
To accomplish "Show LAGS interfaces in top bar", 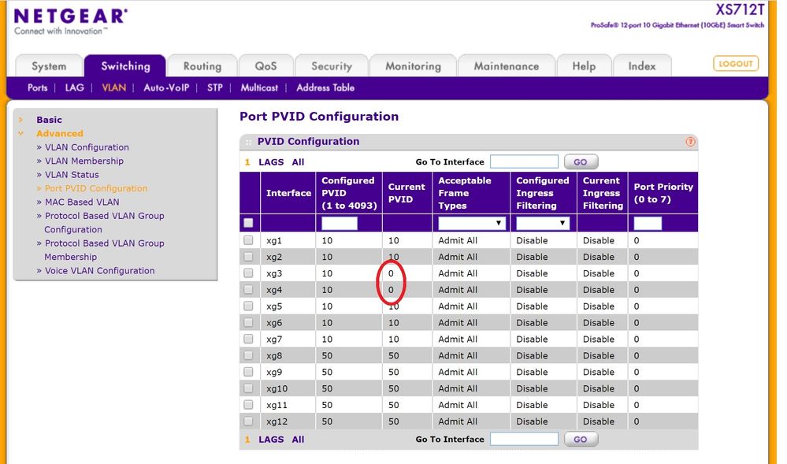I will click(x=271, y=162).
